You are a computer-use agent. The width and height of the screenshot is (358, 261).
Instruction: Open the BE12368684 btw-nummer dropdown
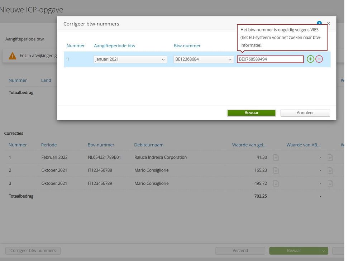click(204, 59)
